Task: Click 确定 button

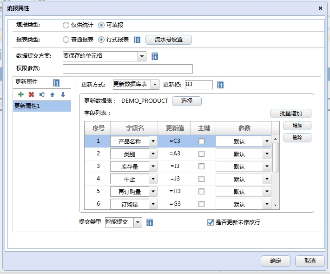Action: pos(276,261)
